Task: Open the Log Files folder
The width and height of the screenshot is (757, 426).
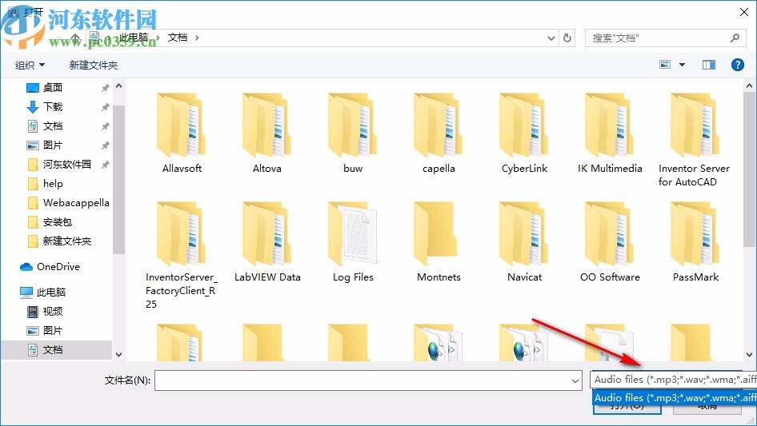Action: tap(352, 241)
